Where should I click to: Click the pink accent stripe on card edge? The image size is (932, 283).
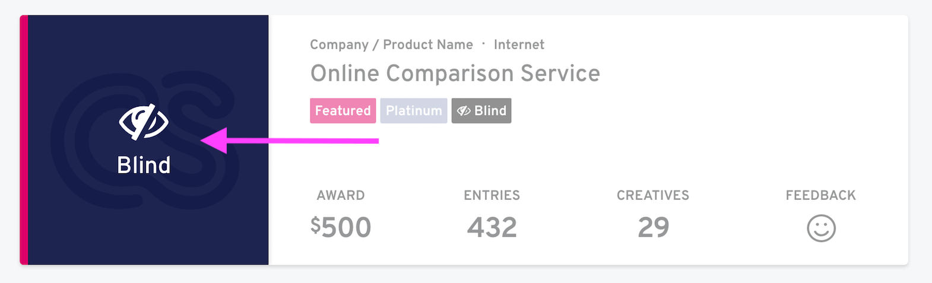[24, 140]
